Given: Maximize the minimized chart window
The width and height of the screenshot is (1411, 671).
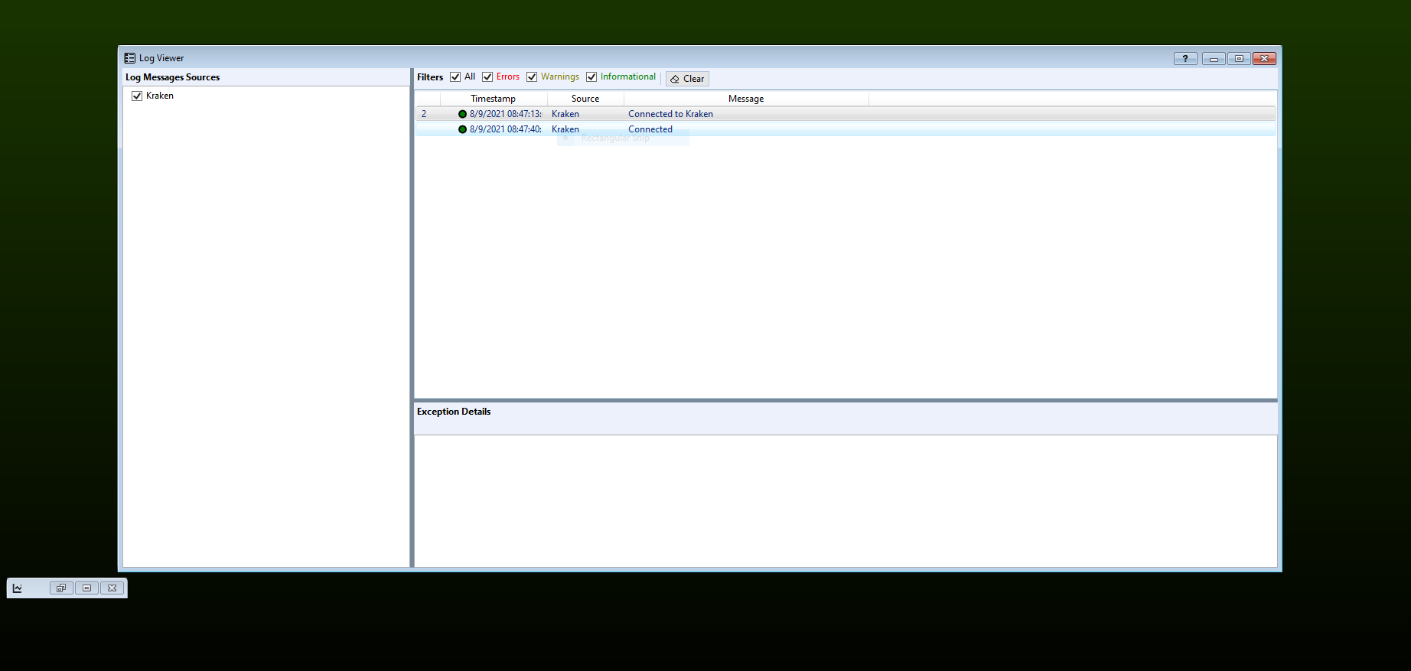Looking at the screenshot, I should click(x=86, y=588).
